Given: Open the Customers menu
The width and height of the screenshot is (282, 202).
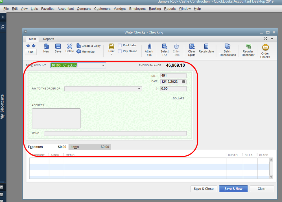Looking at the screenshot, I should pyautogui.click(x=102, y=9).
